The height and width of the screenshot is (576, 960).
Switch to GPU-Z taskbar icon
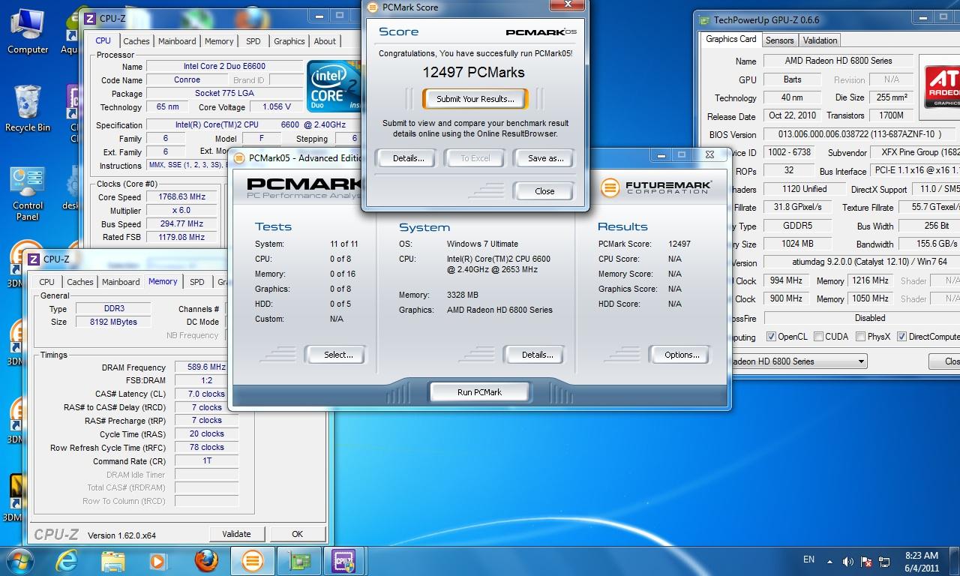299,561
